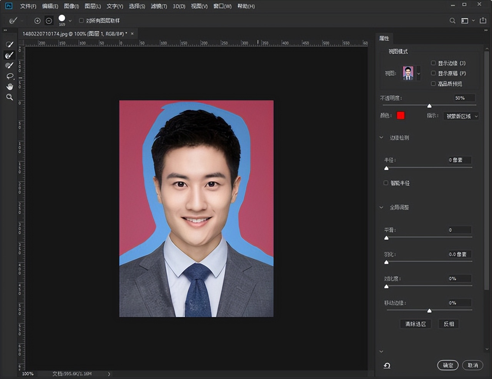Click the subtract from selection brush mode icon
This screenshot has height=379, width=492.
pyautogui.click(x=48, y=21)
